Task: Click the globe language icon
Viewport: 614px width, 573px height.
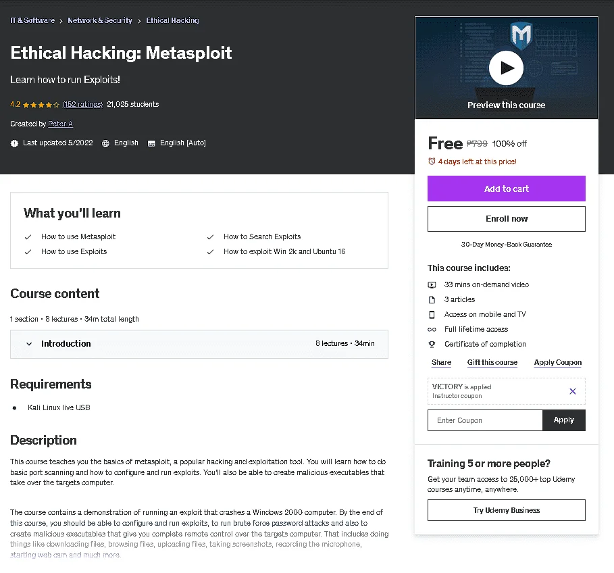Action: [106, 143]
